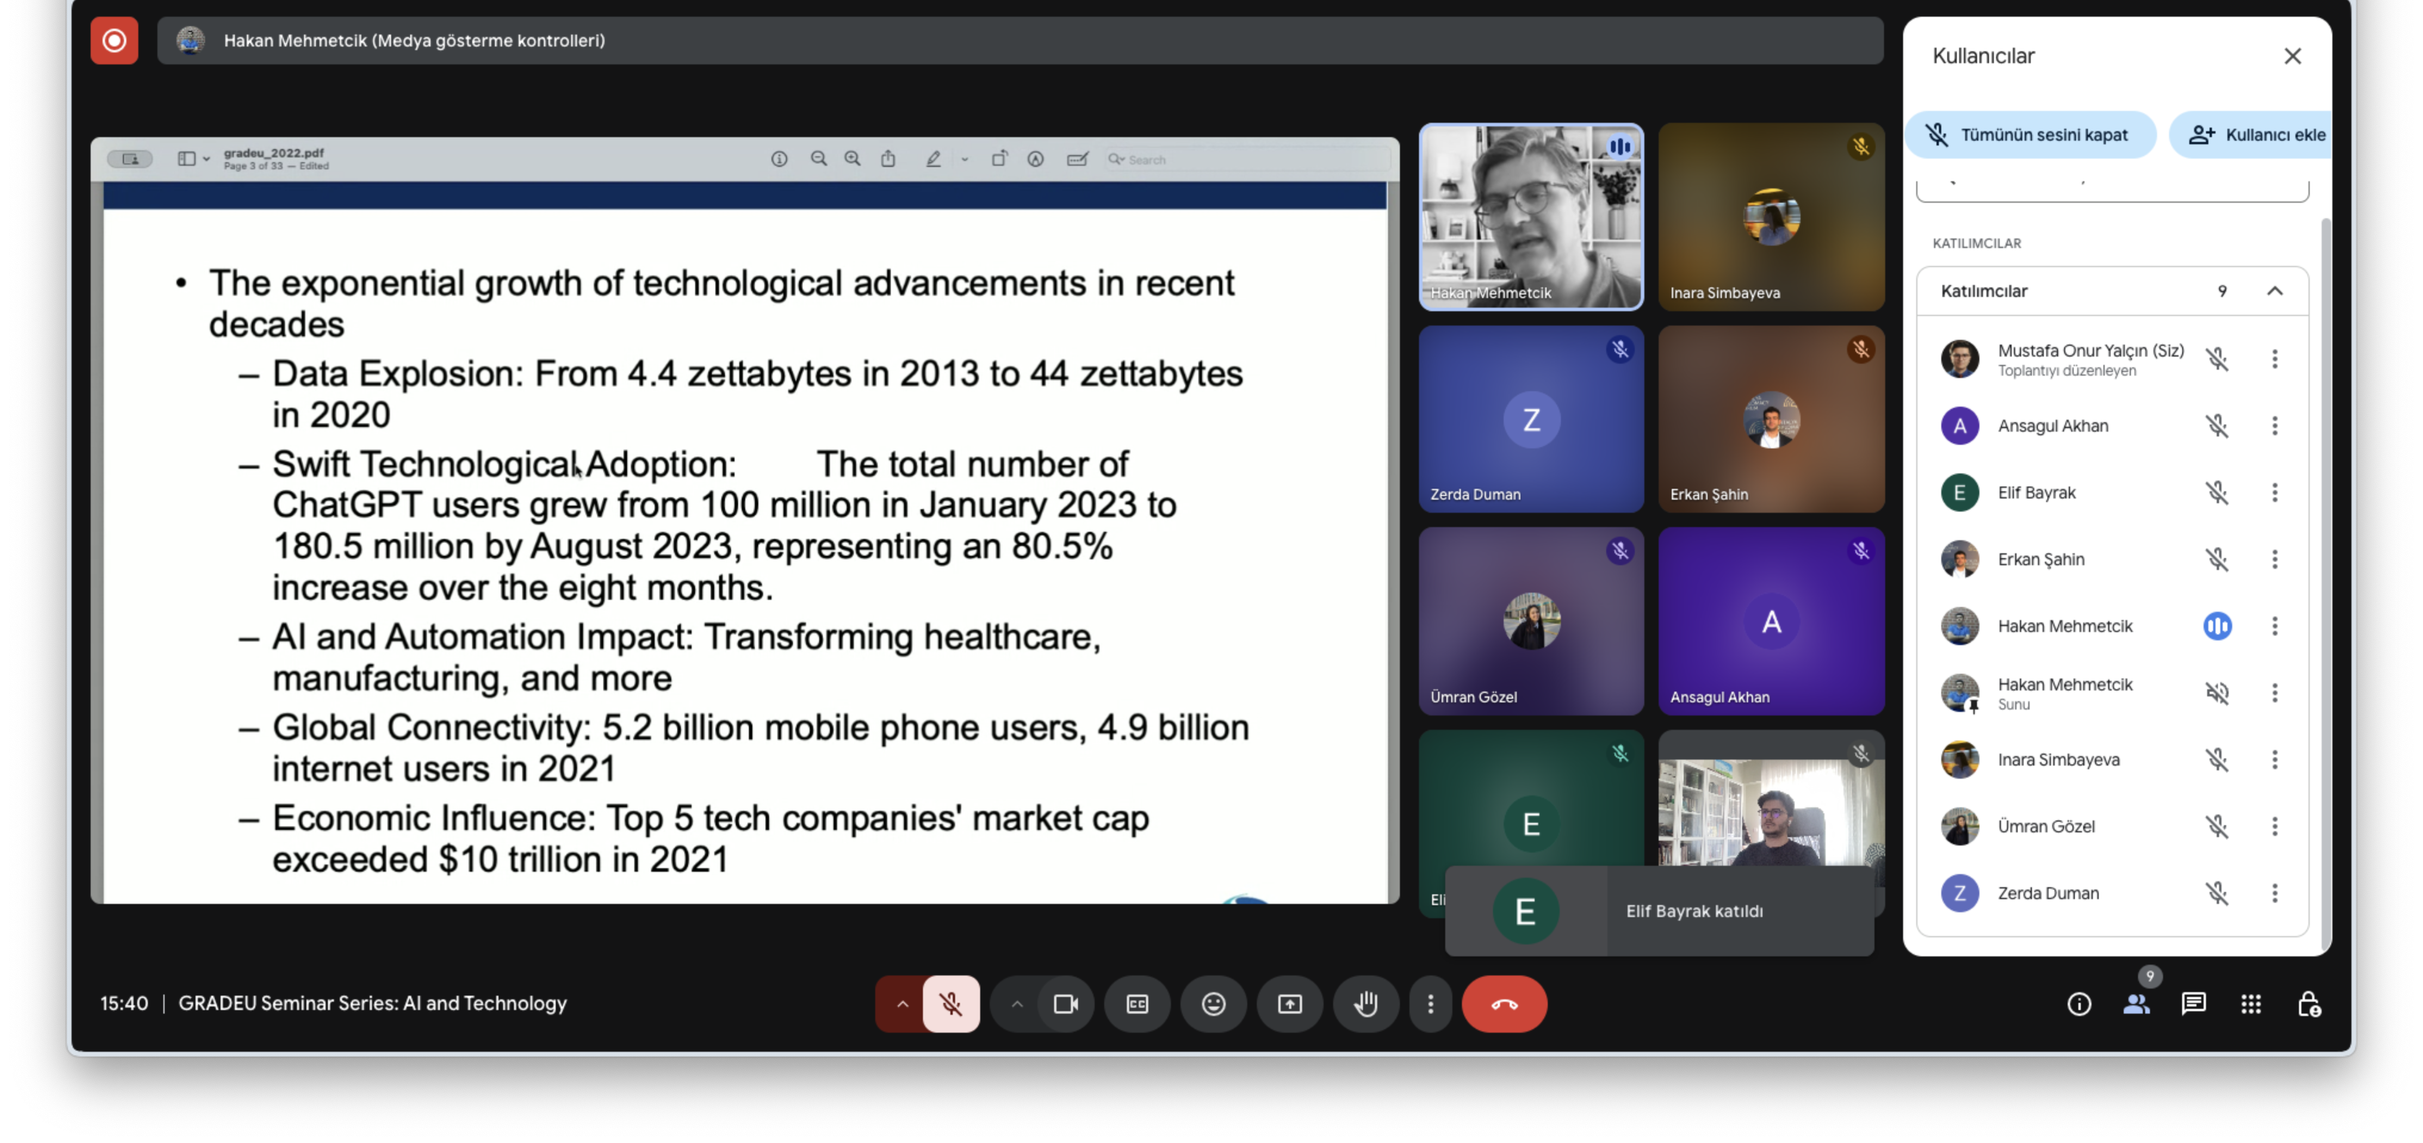Click the present screen icon

click(1290, 1003)
